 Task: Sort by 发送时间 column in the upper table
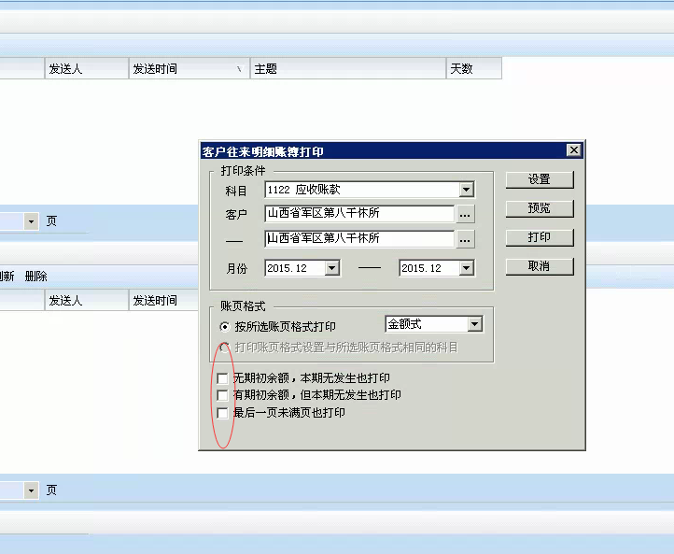pos(187,69)
